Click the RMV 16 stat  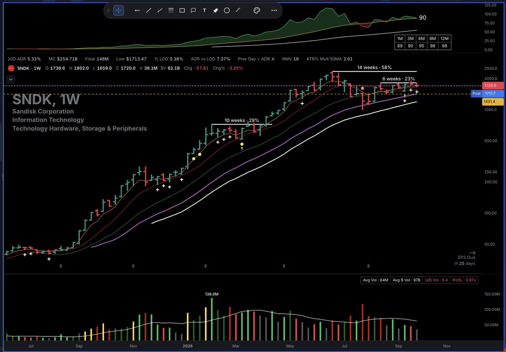(x=291, y=59)
